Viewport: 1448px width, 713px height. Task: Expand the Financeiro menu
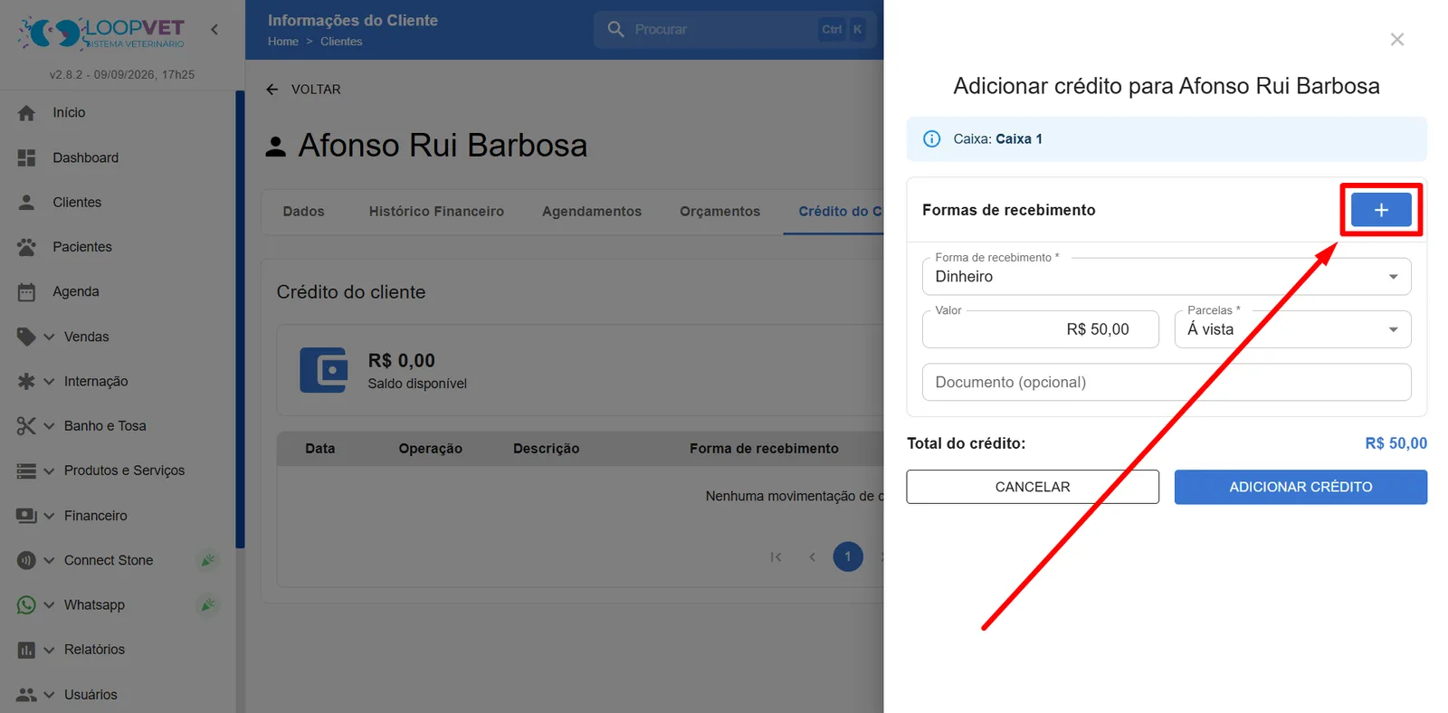[49, 516]
